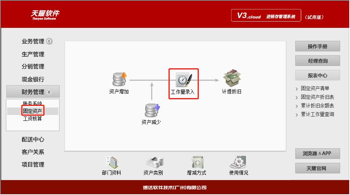350x195 pixels.
Task: Open the 增减方式 icon
Action: coord(197,162)
